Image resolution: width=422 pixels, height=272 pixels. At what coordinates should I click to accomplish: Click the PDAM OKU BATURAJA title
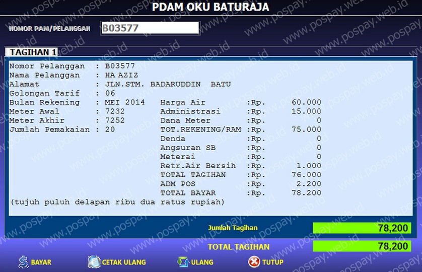(x=210, y=7)
